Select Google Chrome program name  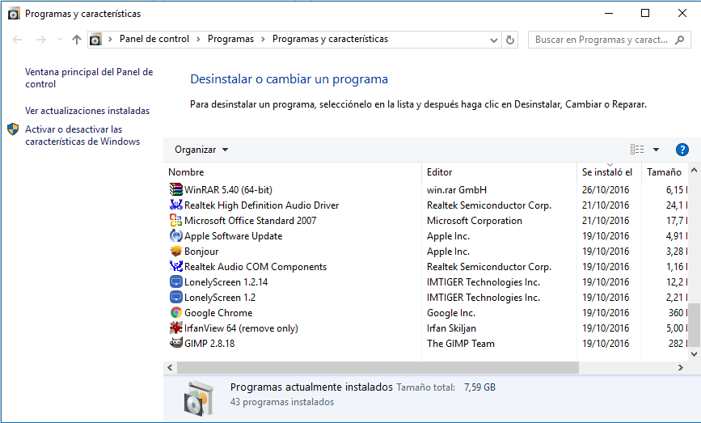[218, 312]
